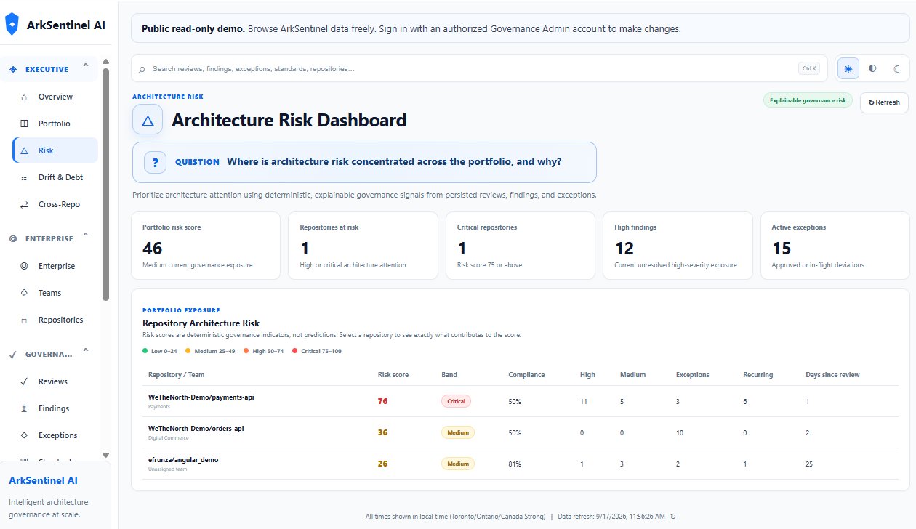Click the search magnifier icon
Screen dimensions: 916x529
coord(142,69)
